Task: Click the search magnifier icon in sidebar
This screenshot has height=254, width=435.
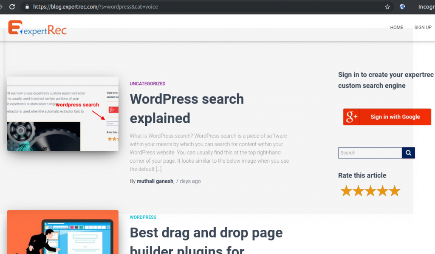Action: pyautogui.click(x=408, y=152)
